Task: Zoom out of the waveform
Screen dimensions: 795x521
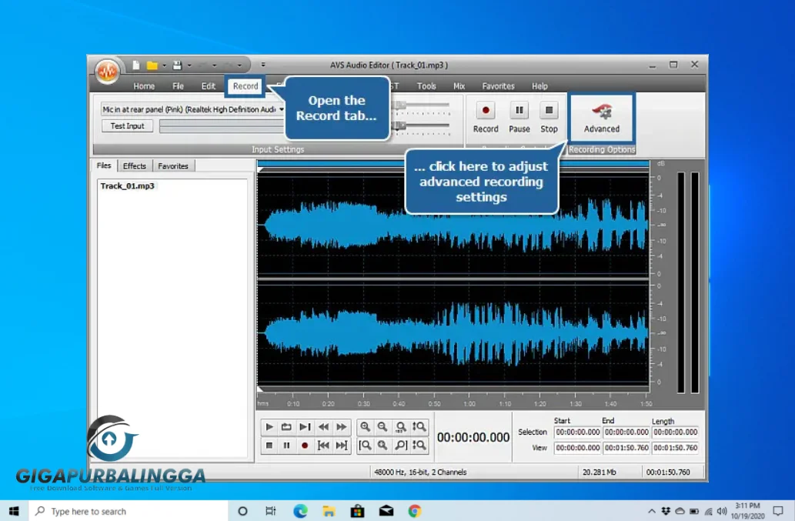Action: pyautogui.click(x=382, y=427)
